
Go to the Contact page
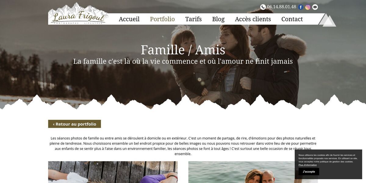[x=292, y=19]
